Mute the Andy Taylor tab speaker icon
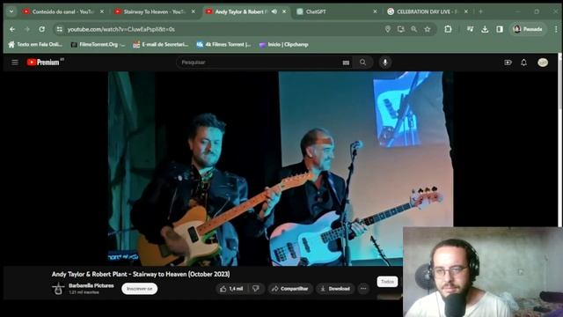This screenshot has width=563, height=317. pyautogui.click(x=274, y=11)
